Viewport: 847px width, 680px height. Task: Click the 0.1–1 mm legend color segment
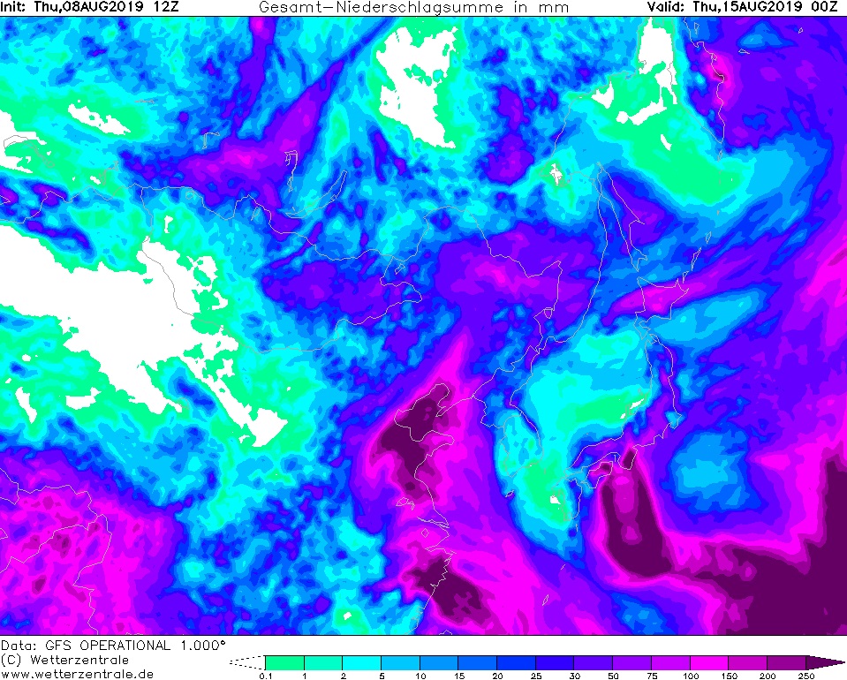[284, 662]
